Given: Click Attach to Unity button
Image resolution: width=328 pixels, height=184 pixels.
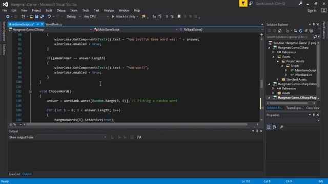Looking at the screenshot, I should click(x=126, y=16).
